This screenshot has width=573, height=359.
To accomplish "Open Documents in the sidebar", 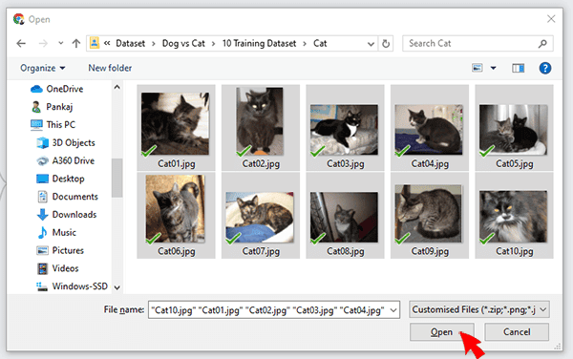I will 68,197.
